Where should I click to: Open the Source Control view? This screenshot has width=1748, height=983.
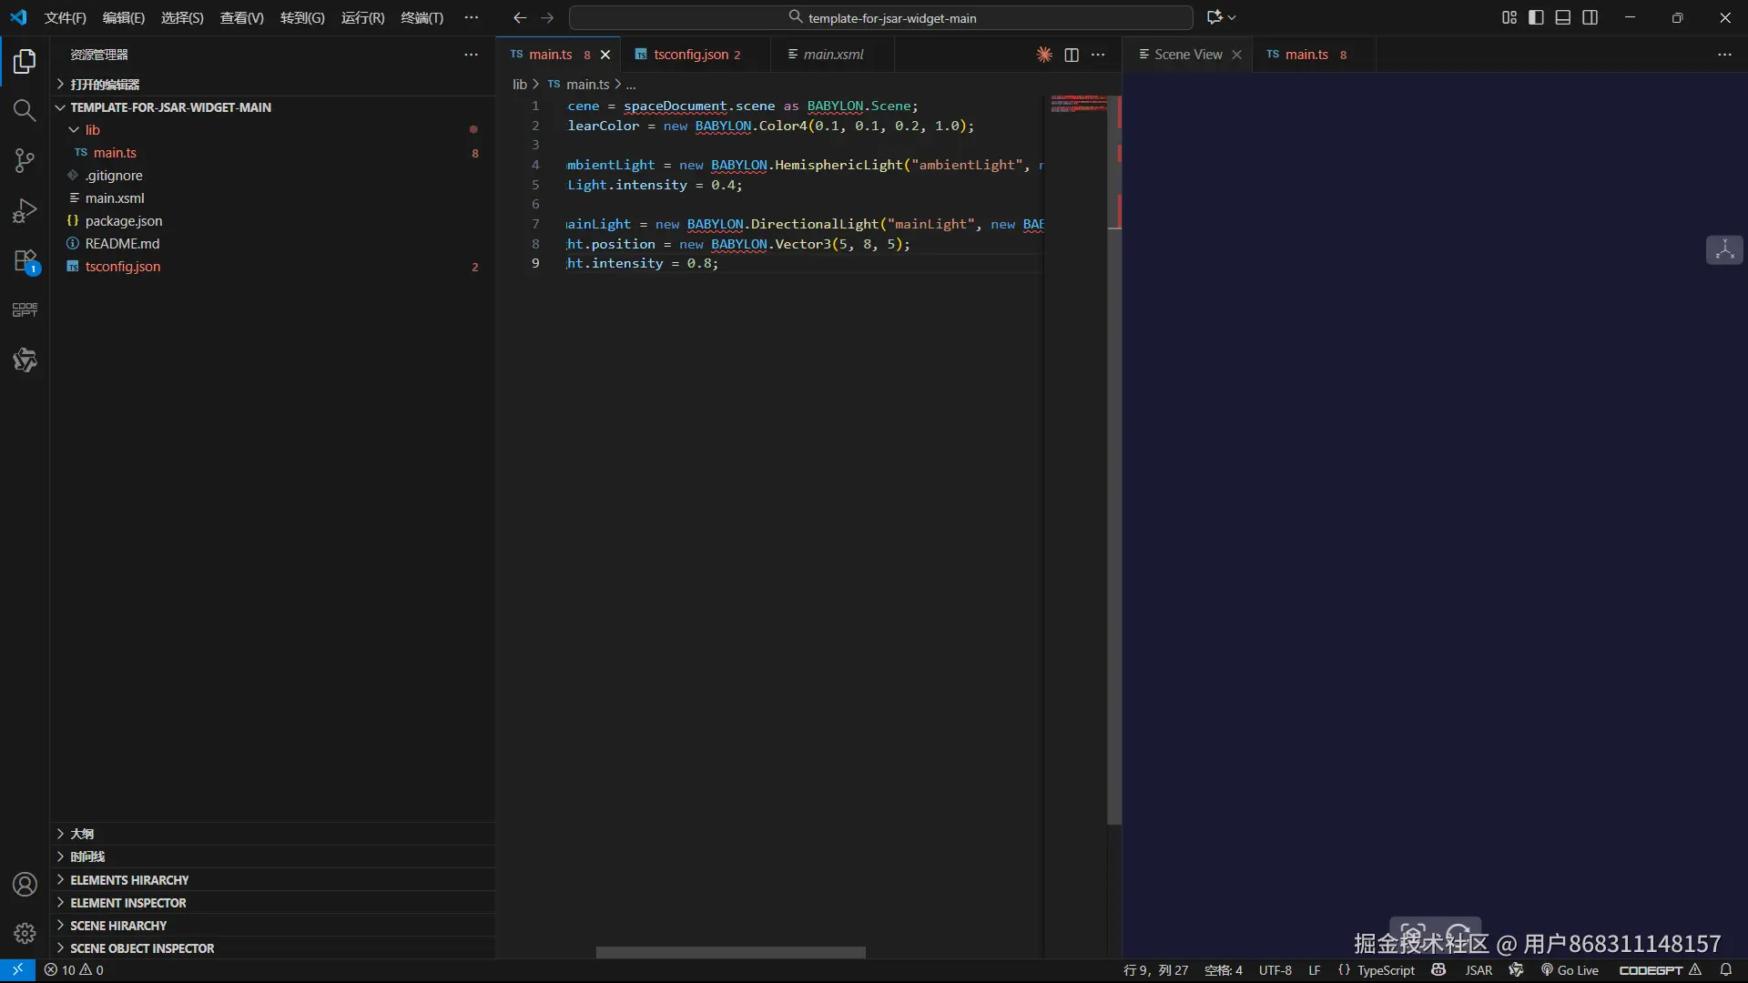(25, 161)
